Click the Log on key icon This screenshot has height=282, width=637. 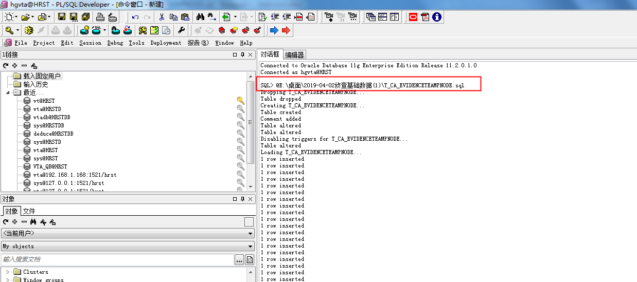pos(9,30)
